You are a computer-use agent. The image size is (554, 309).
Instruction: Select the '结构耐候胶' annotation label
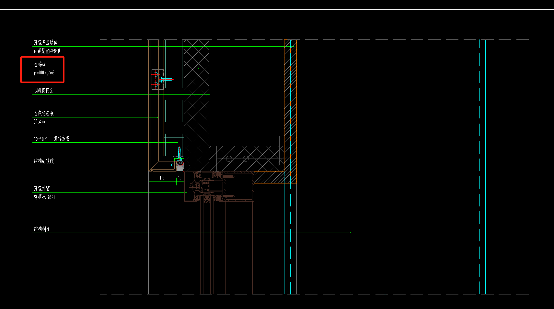pyautogui.click(x=44, y=161)
